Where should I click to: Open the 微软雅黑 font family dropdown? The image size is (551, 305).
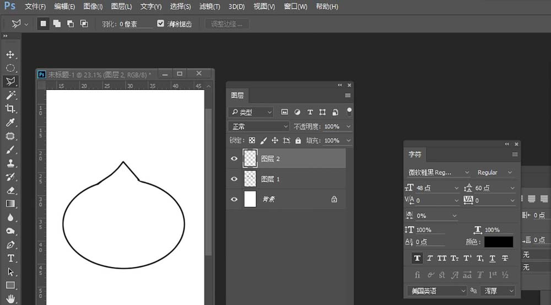(439, 173)
